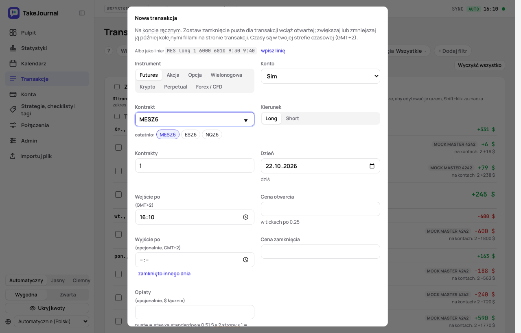Select Forex / CFD instrument tab
521x333 pixels.
[209, 87]
